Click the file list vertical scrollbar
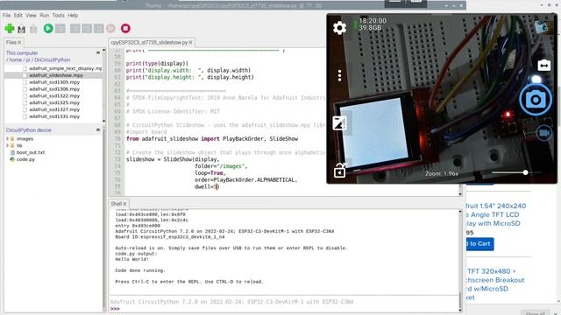Image resolution: width=561 pixels, height=315 pixels. 103,85
